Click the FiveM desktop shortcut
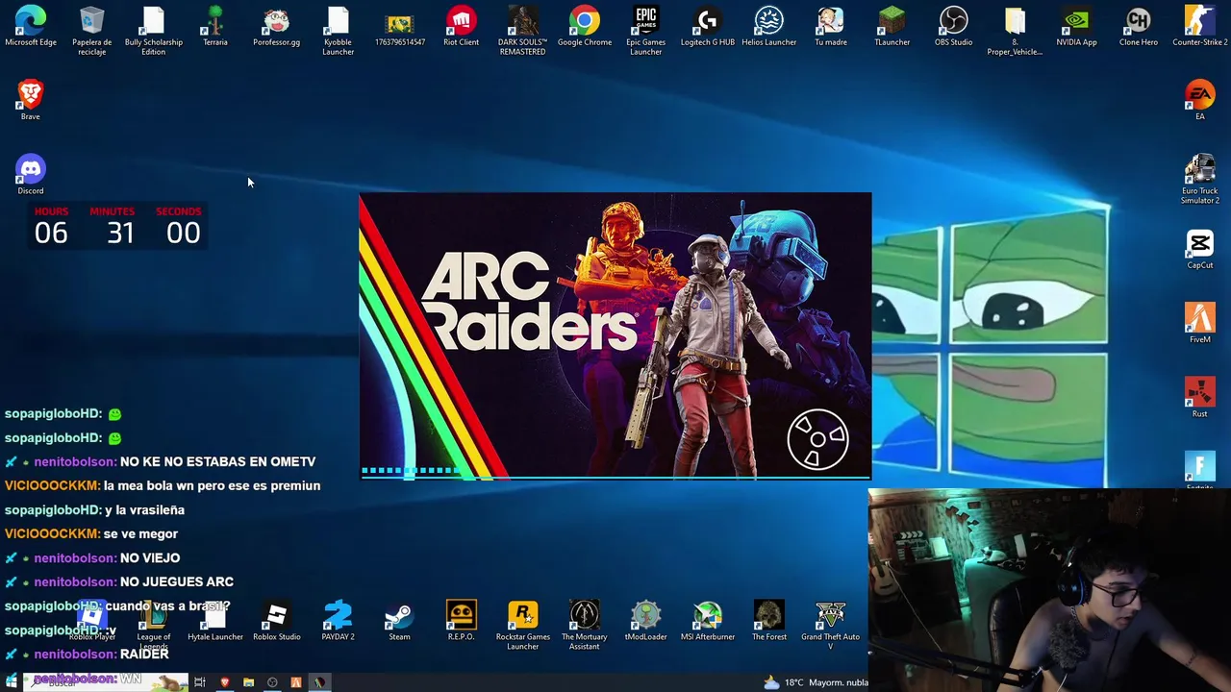1231x692 pixels. click(x=1199, y=323)
